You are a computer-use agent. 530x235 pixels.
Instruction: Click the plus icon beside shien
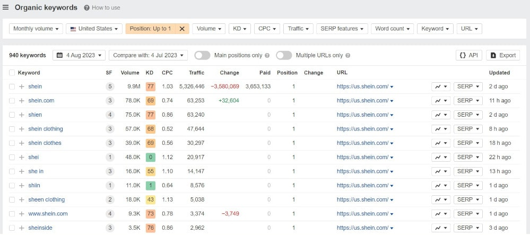pyautogui.click(x=22, y=115)
